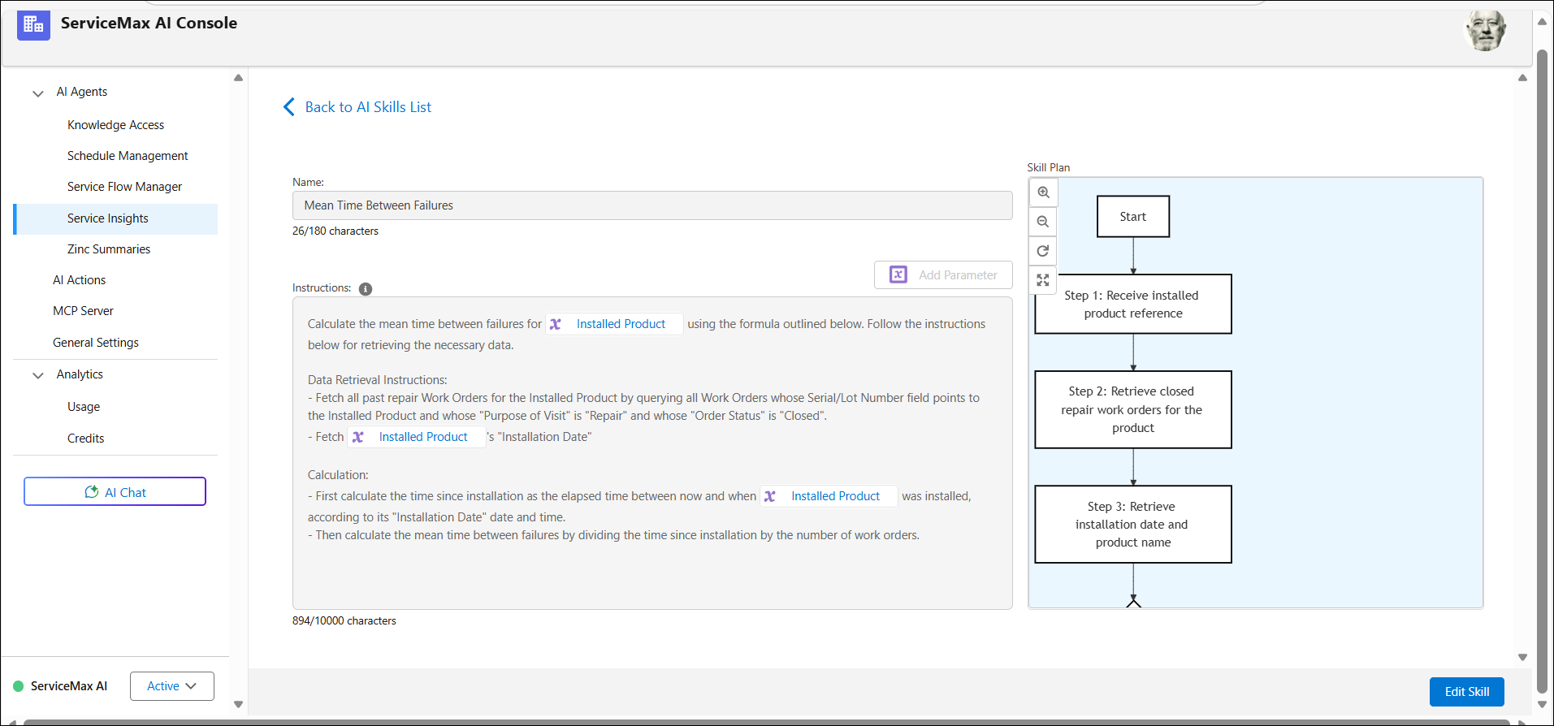Click the Add Parameter button
The width and height of the screenshot is (1554, 726).
point(943,274)
